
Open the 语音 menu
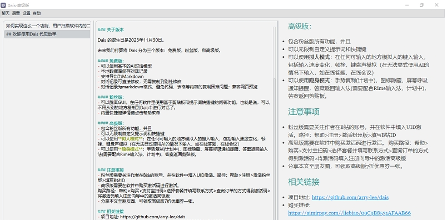(x=16, y=13)
